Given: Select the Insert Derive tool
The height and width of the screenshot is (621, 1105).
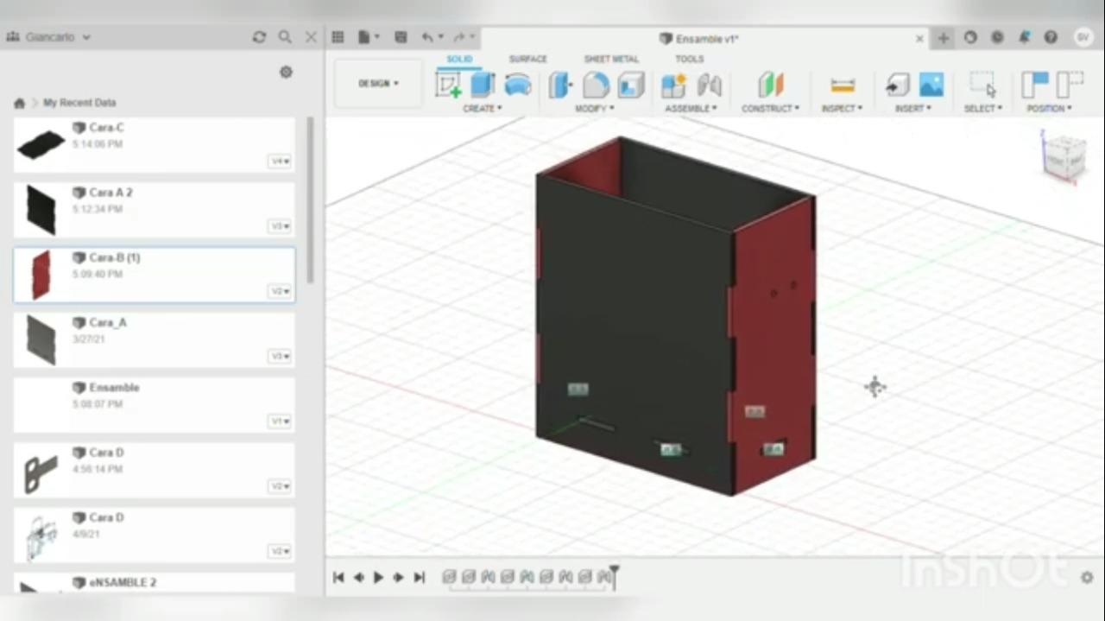Looking at the screenshot, I should (897, 85).
